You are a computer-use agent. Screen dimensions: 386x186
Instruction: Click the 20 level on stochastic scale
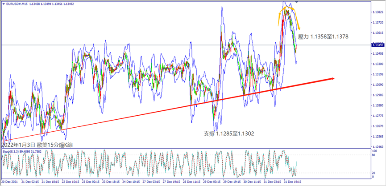click(374, 173)
